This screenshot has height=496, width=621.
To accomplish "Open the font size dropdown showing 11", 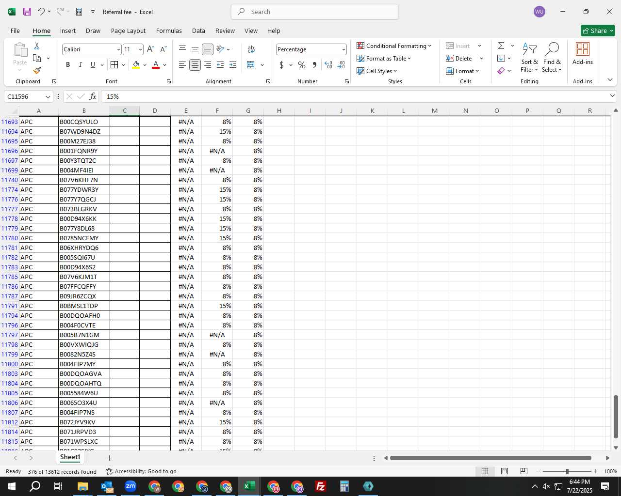I will click(x=140, y=49).
